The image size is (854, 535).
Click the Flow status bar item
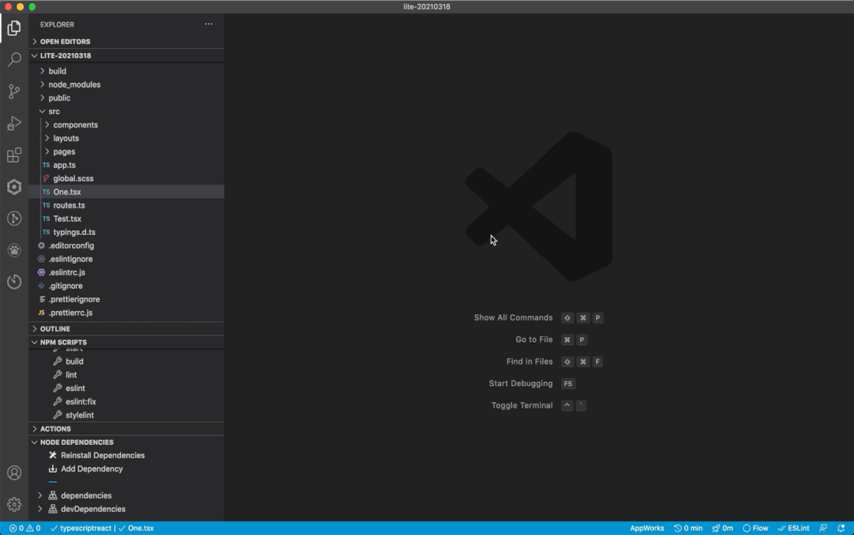tap(755, 528)
